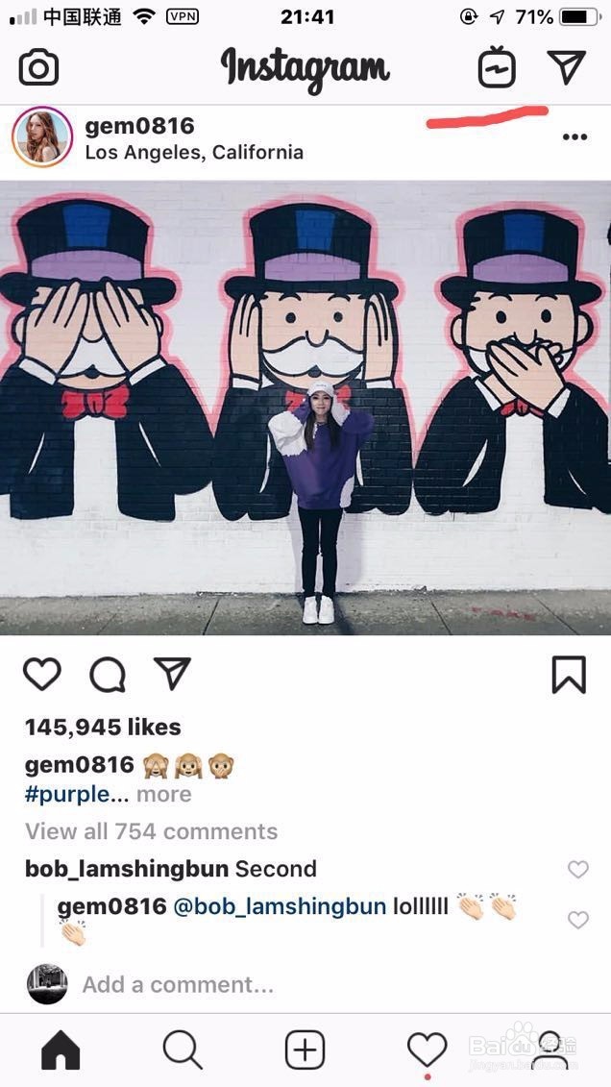Open Search tab in bottom bar

tap(183, 1050)
